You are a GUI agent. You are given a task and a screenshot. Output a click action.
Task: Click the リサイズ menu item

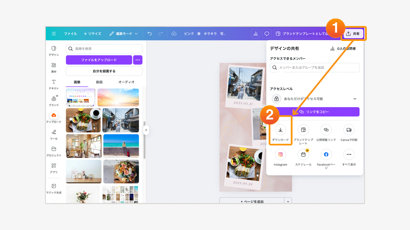tap(93, 34)
